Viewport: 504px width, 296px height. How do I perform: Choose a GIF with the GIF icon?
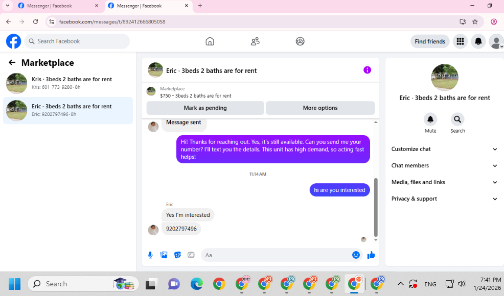[x=191, y=255]
